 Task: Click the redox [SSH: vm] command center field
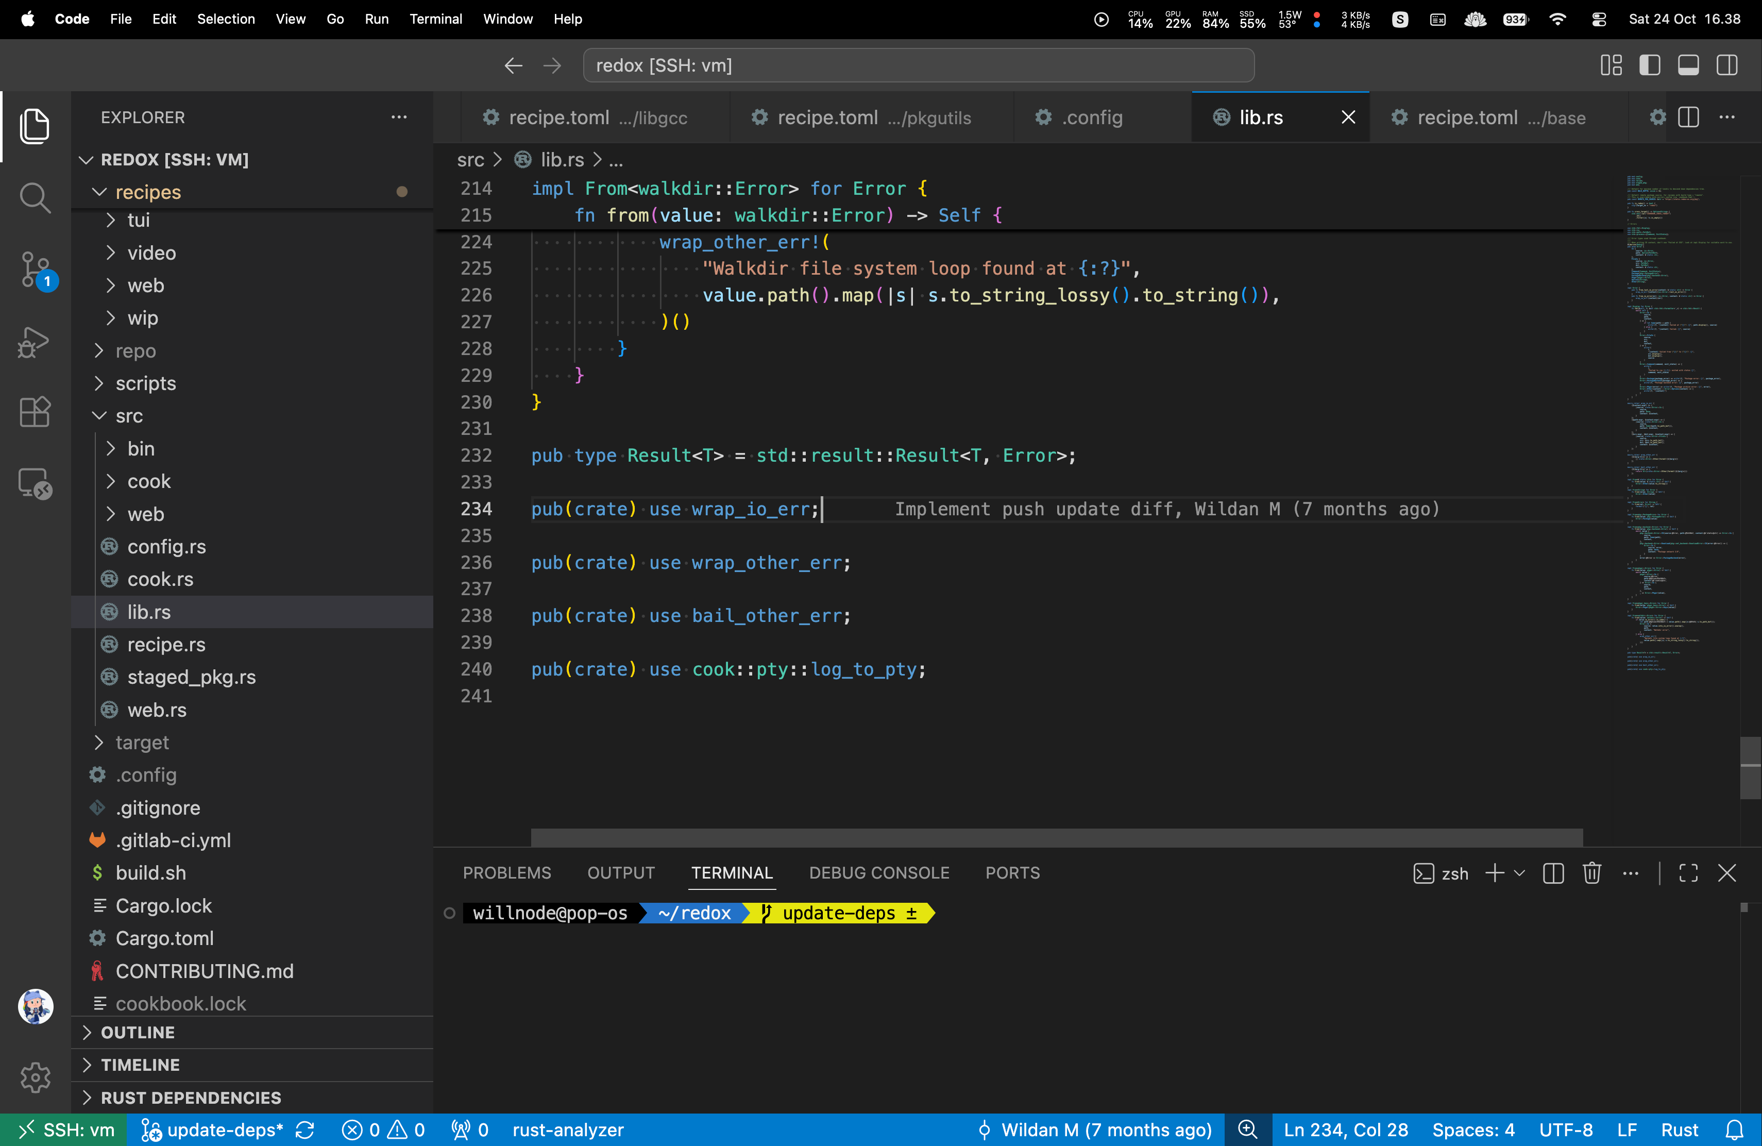click(918, 66)
